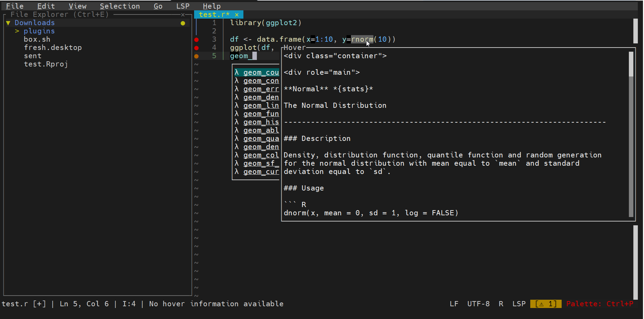Close the File Explorer panel
Image resolution: width=644 pixels, height=319 pixels.
[x=183, y=14]
